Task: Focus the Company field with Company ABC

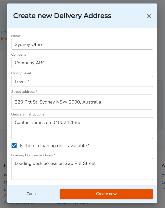Action: pos(82,63)
